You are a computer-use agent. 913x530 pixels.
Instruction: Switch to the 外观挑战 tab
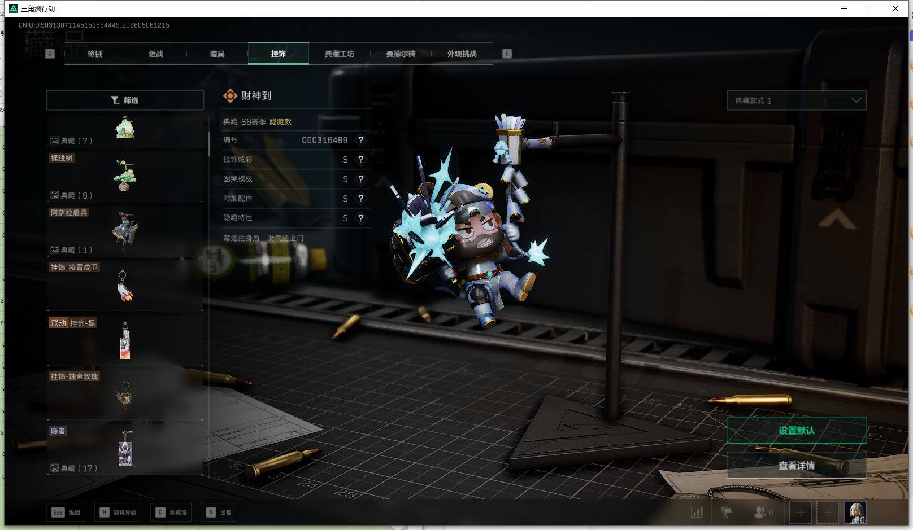tap(462, 54)
